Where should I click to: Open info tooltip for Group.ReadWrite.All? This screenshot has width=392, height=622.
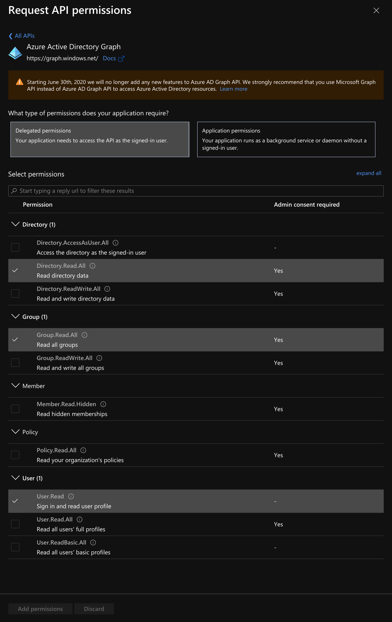coord(99,358)
